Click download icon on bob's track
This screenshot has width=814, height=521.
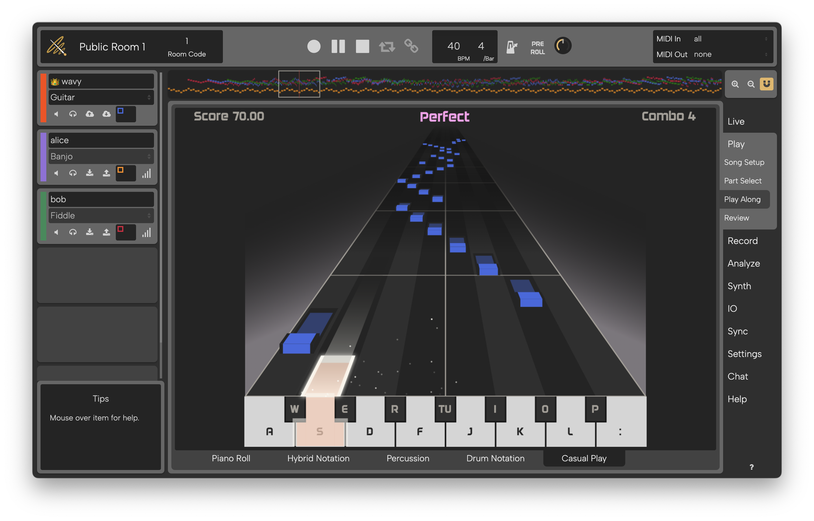point(89,232)
